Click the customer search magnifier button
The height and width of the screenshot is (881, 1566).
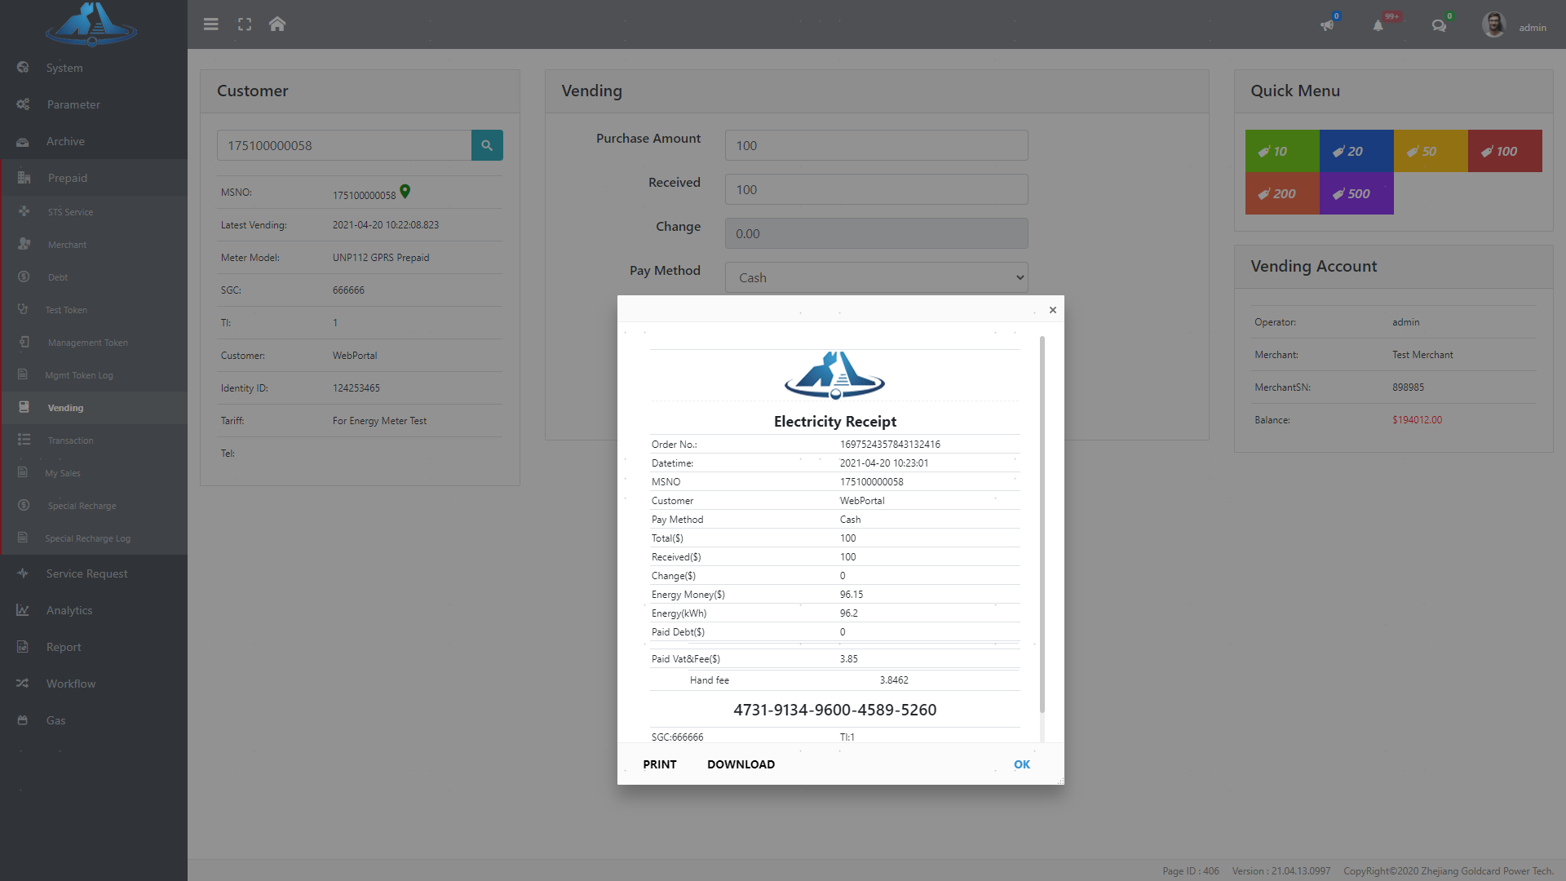pos(487,145)
